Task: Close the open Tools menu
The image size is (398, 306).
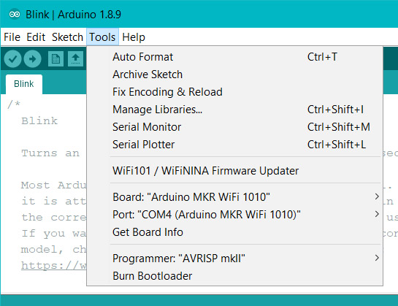Action: 102,37
